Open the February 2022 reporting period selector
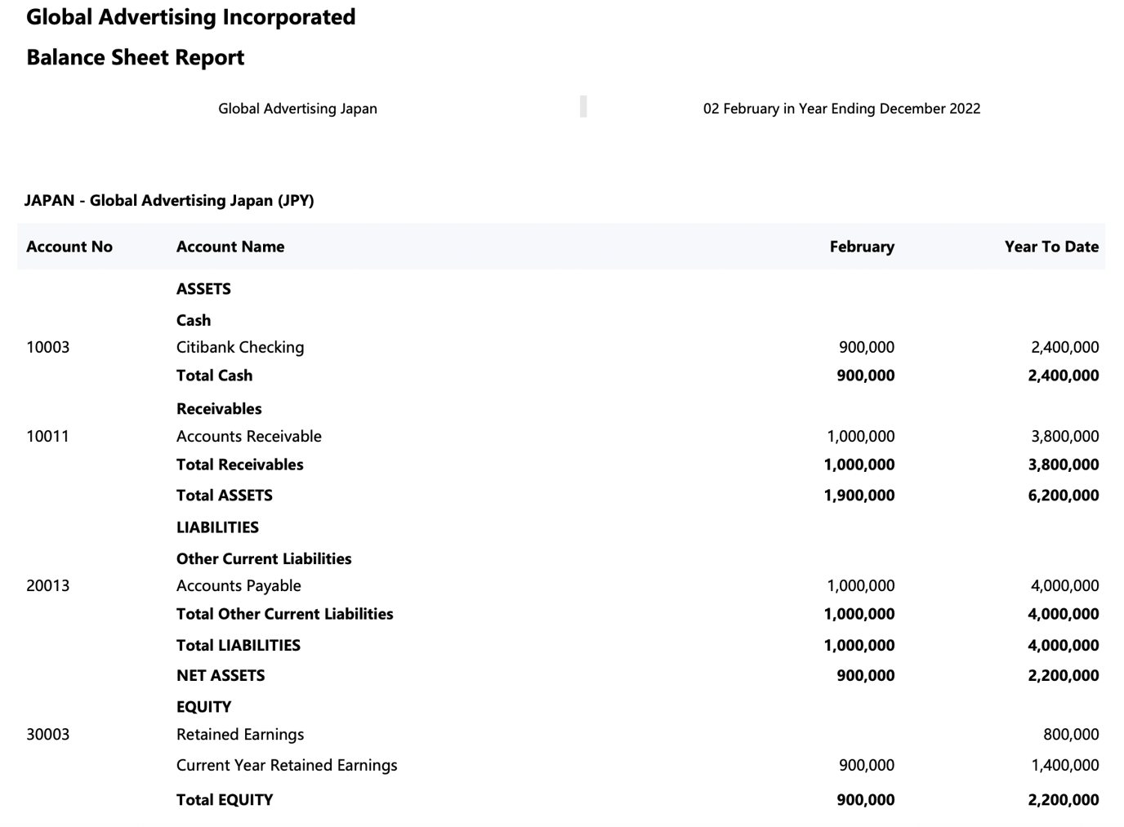This screenshot has width=1124, height=827. coord(842,108)
